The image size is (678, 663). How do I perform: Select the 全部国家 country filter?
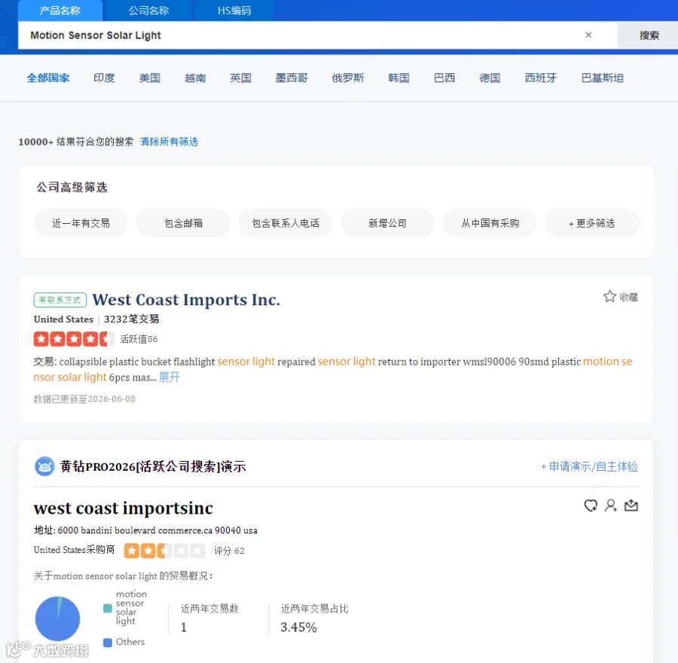click(48, 78)
